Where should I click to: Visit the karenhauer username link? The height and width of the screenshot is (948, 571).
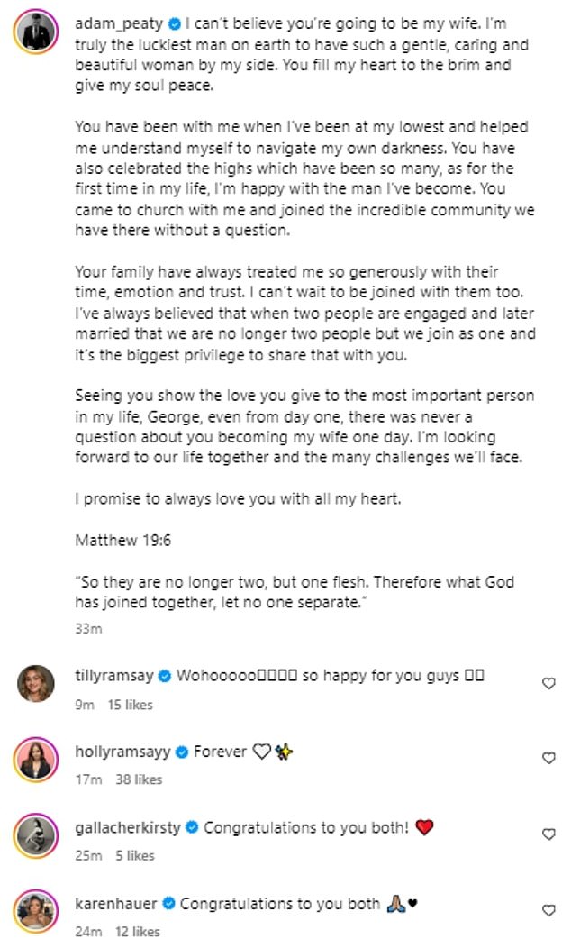click(x=116, y=904)
